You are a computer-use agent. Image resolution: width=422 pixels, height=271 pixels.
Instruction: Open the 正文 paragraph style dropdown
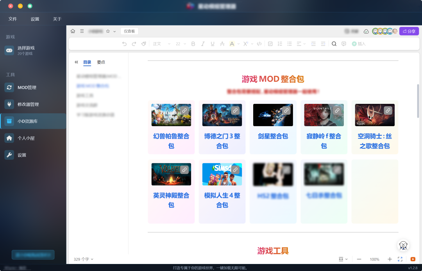pos(161,44)
